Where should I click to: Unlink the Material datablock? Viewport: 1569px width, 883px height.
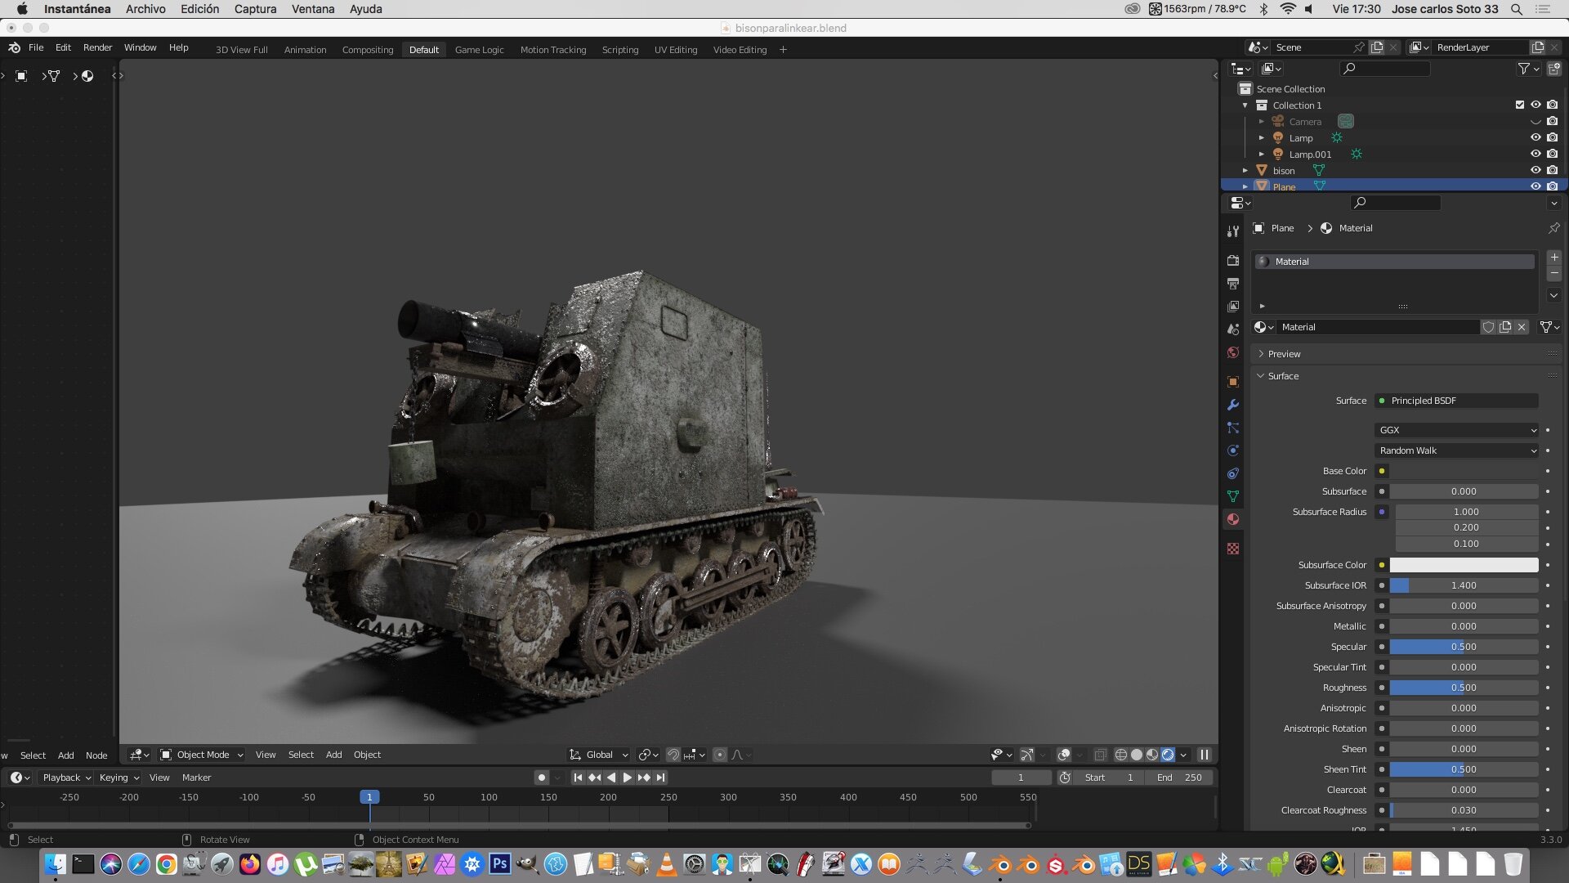click(x=1522, y=327)
